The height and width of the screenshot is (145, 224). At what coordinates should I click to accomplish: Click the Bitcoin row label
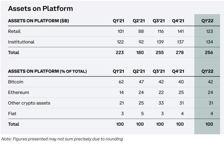pos(16,82)
